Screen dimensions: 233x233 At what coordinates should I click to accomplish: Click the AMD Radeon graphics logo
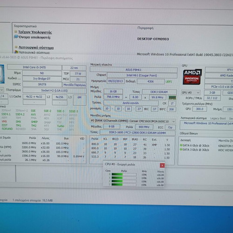pyautogui.click(x=192, y=77)
